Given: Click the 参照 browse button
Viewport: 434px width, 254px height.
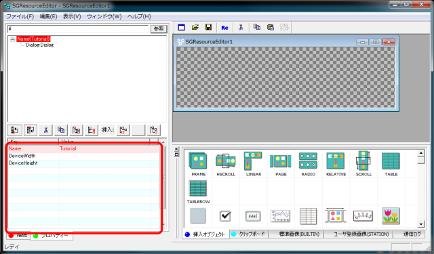Looking at the screenshot, I should click(x=159, y=28).
